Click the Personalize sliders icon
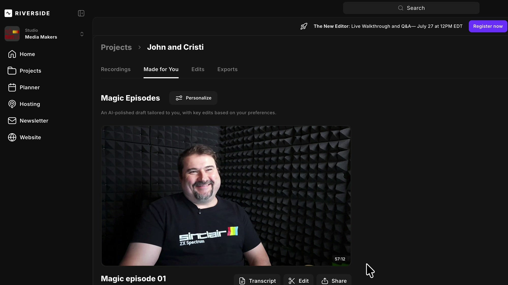The height and width of the screenshot is (285, 508). point(179,98)
